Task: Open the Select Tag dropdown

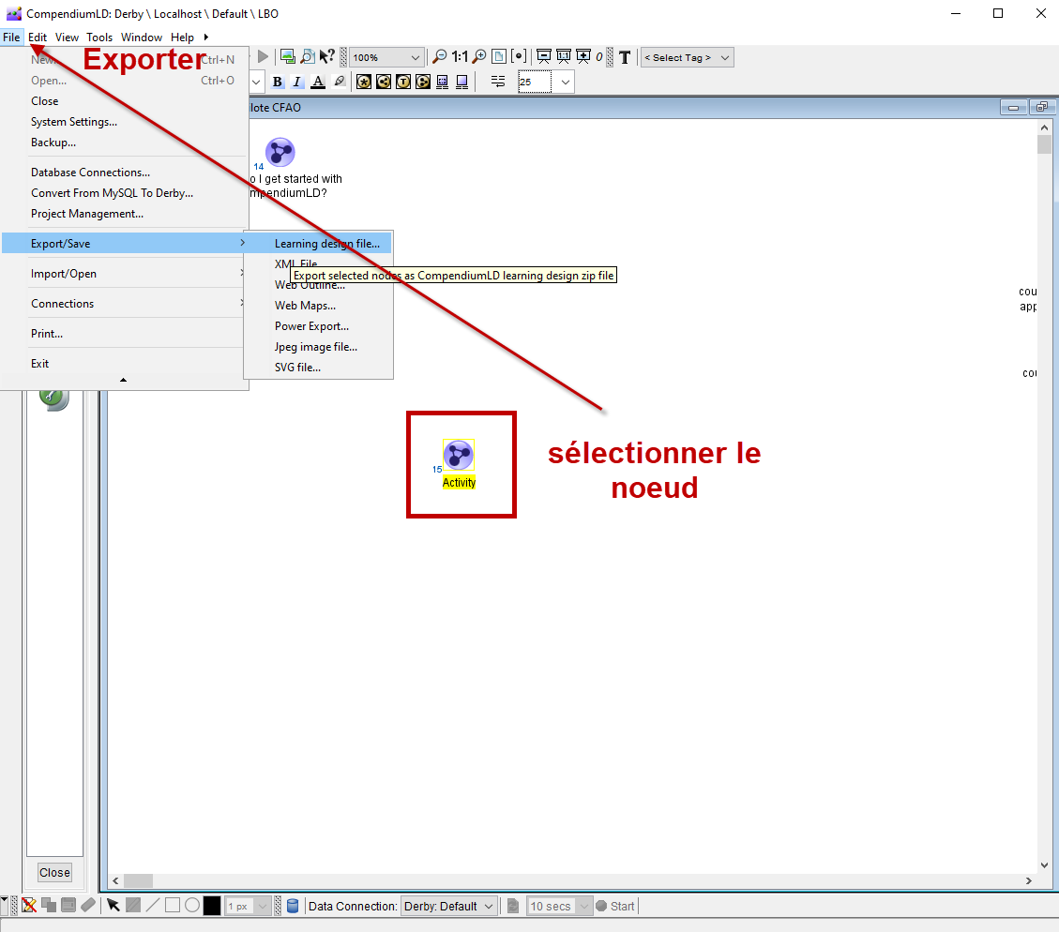Action: pyautogui.click(x=687, y=58)
